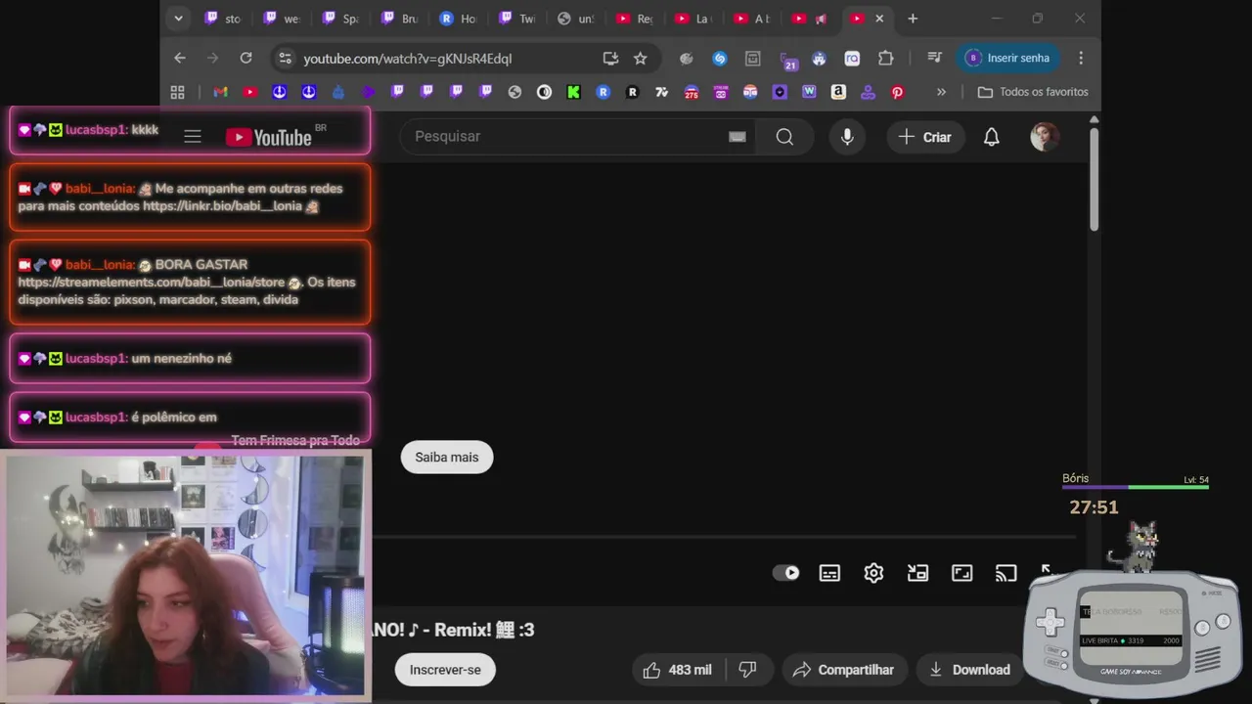1252x704 pixels.
Task: Click the YouTube magnifier search button
Action: [784, 137]
